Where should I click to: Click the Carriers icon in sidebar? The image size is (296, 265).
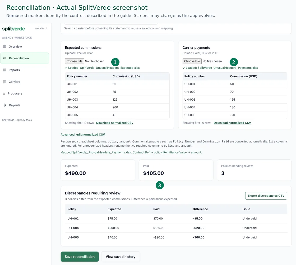pyautogui.click(x=5, y=82)
